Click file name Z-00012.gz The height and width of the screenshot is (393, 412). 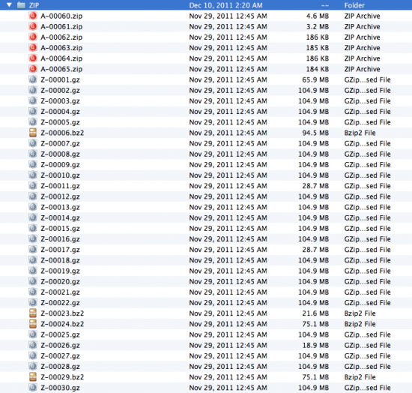point(60,196)
